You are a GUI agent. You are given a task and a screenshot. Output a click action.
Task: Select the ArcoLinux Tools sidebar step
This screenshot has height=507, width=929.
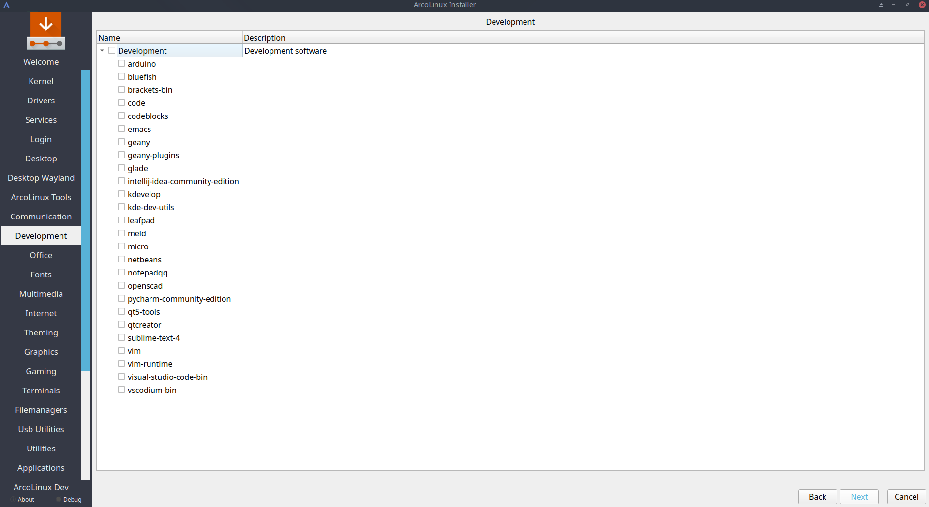(41, 197)
